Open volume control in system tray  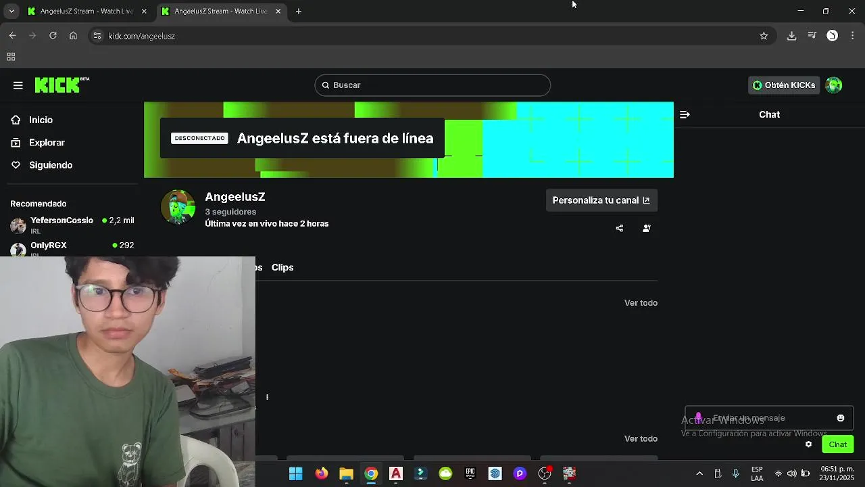coord(791,473)
